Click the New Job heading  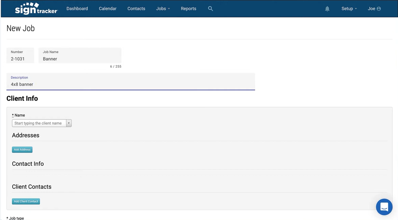click(21, 28)
